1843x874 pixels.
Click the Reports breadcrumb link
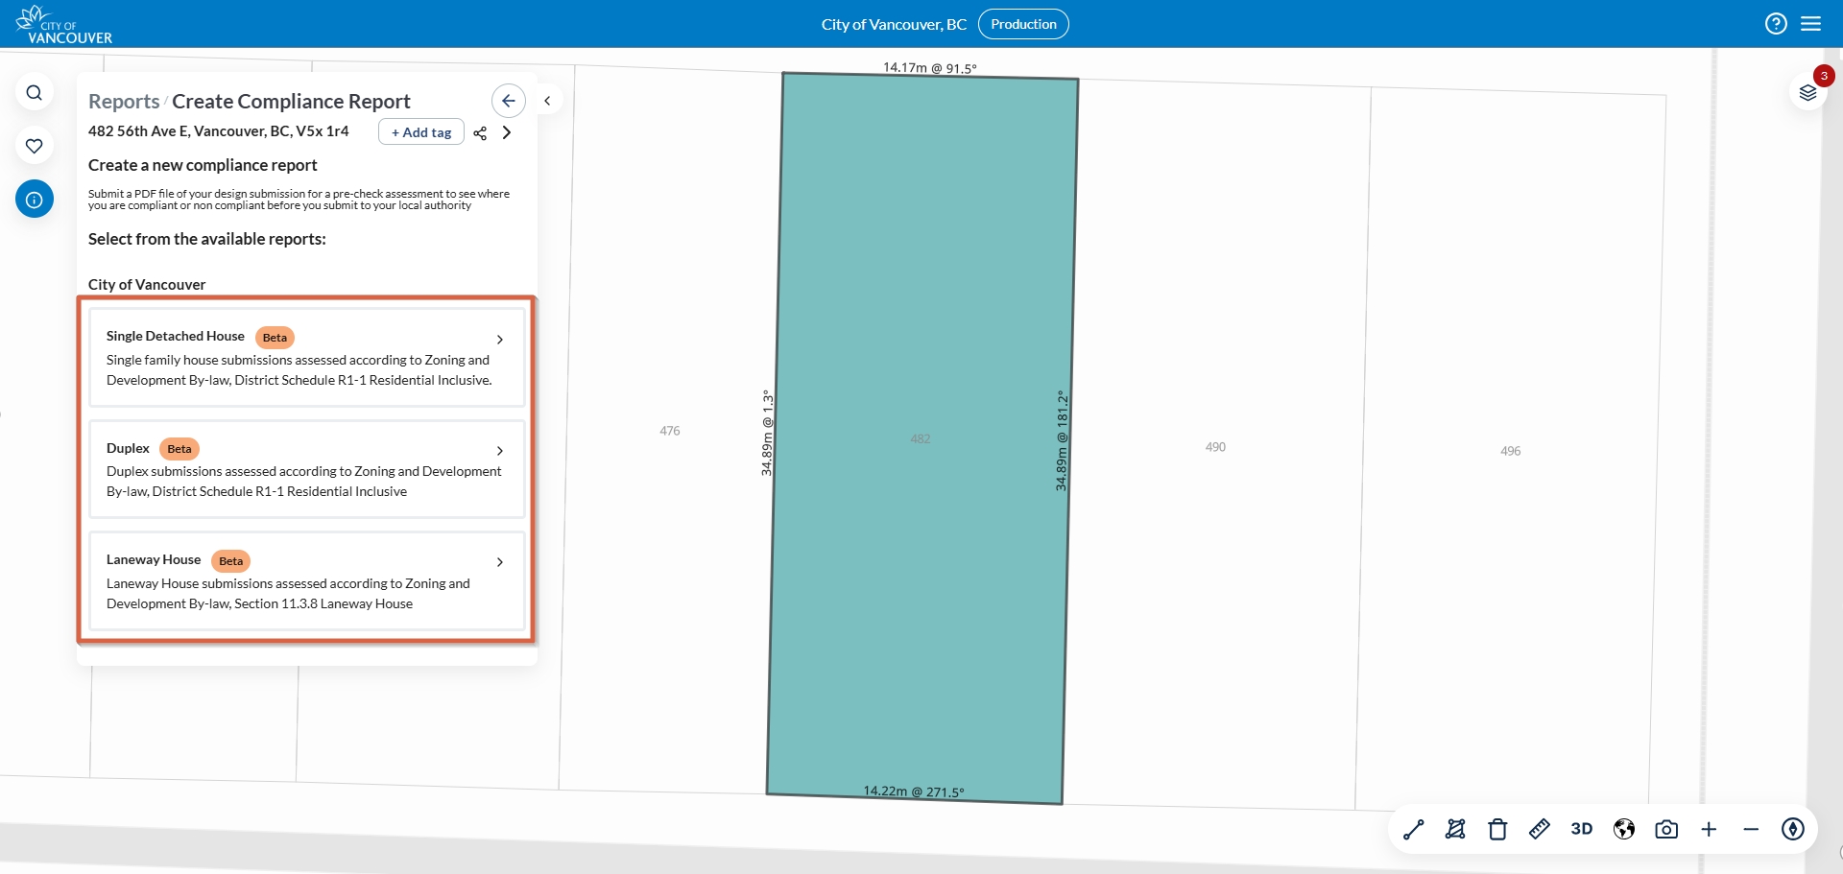pos(124,102)
